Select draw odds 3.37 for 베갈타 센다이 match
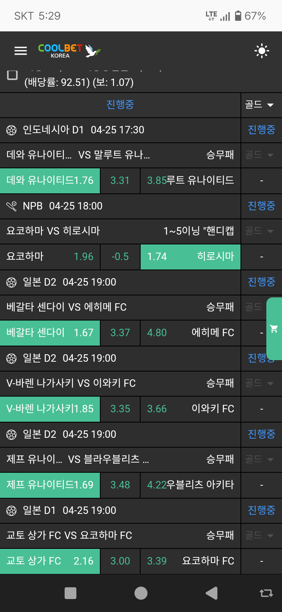Image resolution: width=282 pixels, height=612 pixels. [x=120, y=333]
